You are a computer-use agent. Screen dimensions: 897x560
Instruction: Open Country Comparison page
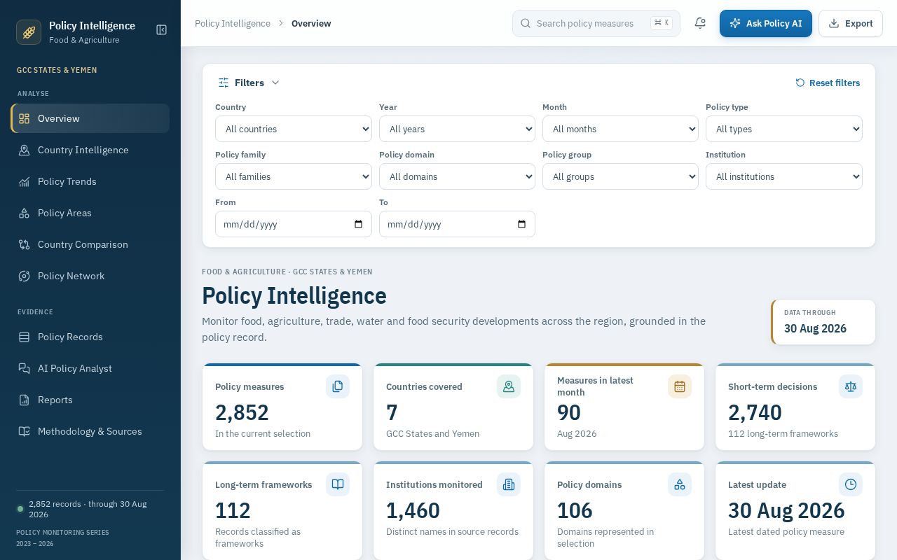pos(90,244)
